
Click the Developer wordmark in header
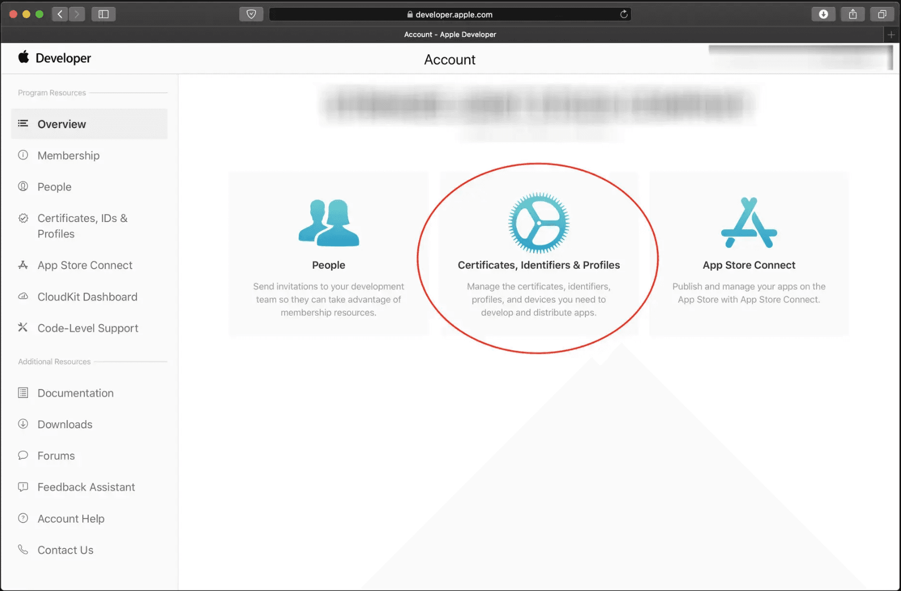pyautogui.click(x=63, y=58)
